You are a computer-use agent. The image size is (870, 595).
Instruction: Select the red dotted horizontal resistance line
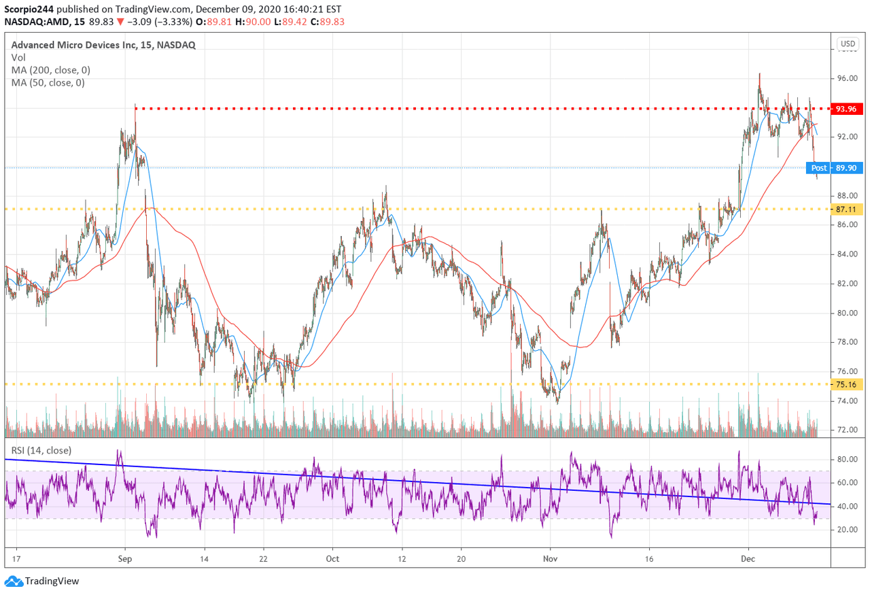pyautogui.click(x=483, y=108)
